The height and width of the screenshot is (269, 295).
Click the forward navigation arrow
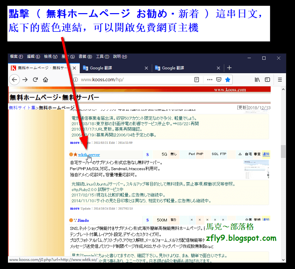click(x=25, y=80)
